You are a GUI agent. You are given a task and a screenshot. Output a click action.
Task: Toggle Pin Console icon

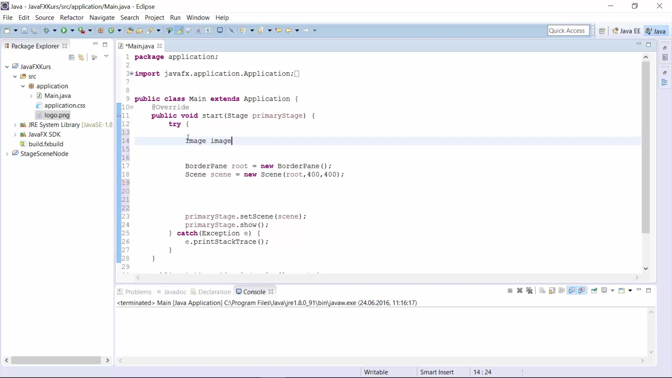pyautogui.click(x=594, y=291)
